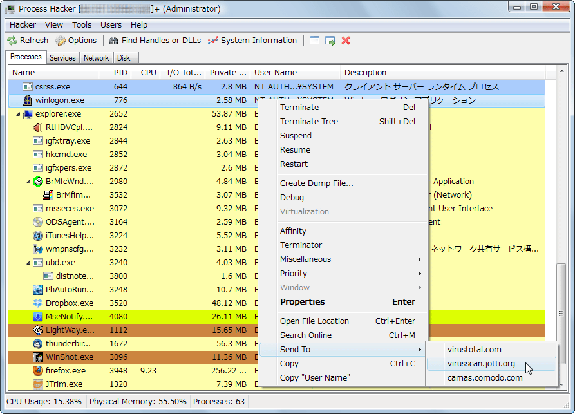
Task: Click the Dropbox.exe icon
Action: [x=38, y=303]
